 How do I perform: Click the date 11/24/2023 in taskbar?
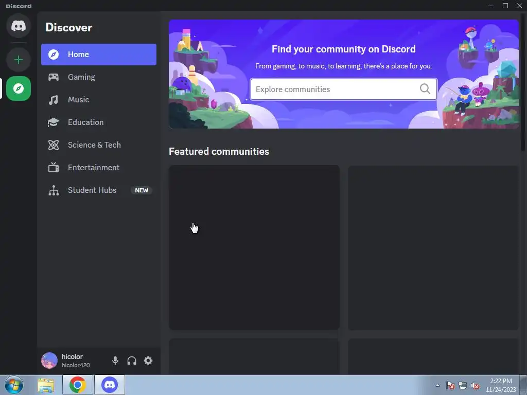(501, 390)
